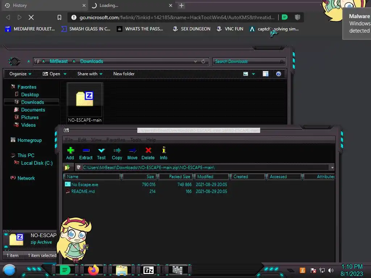
Task: Toggle the Explorer preview pane
Action: (x=266, y=74)
